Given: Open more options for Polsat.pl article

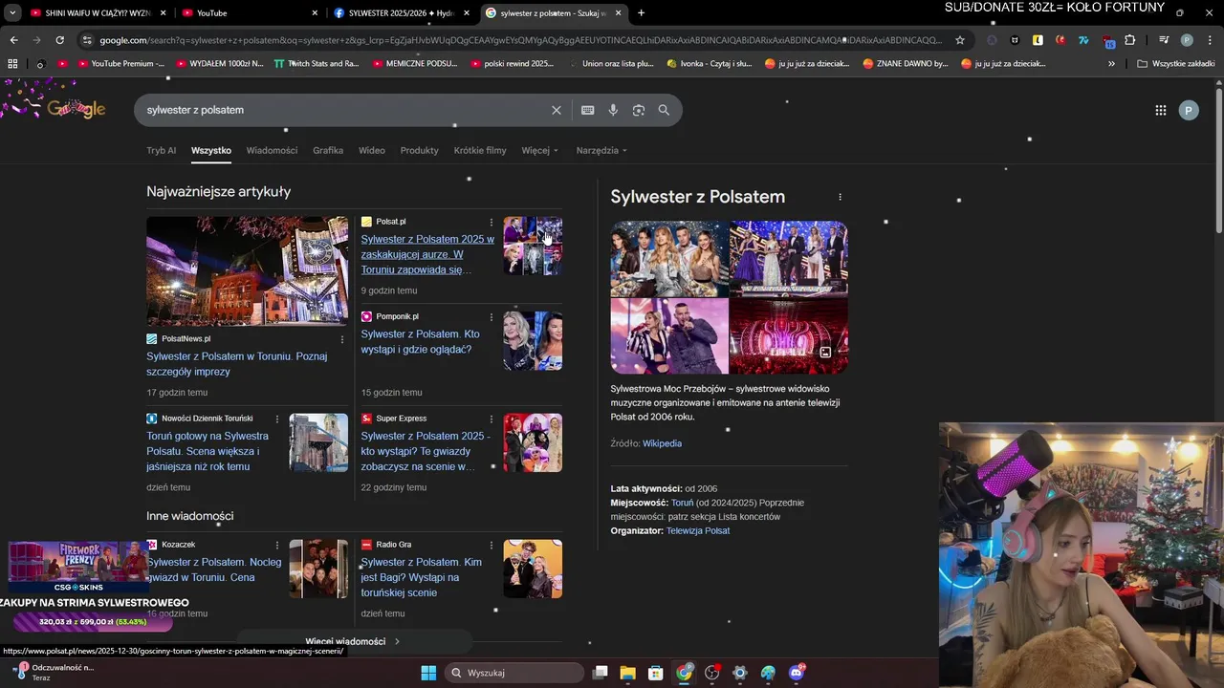Looking at the screenshot, I should [492, 222].
